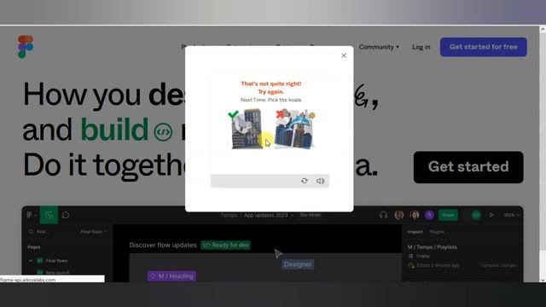Click scrollbar down arrow at page right
Viewport: 546px width, 307px height.
(x=543, y=280)
